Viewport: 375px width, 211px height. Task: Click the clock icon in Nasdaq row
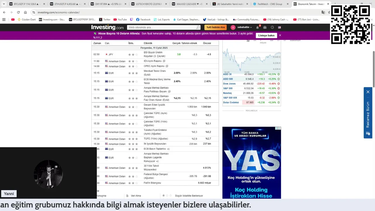pos(278,93)
